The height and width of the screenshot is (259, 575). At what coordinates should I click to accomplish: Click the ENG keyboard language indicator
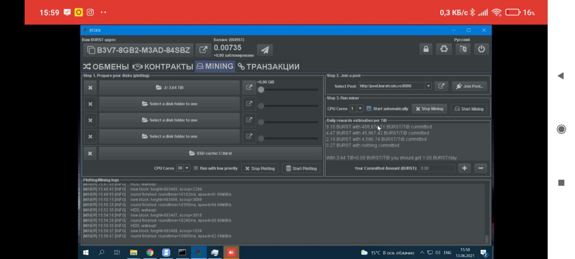[447, 253]
